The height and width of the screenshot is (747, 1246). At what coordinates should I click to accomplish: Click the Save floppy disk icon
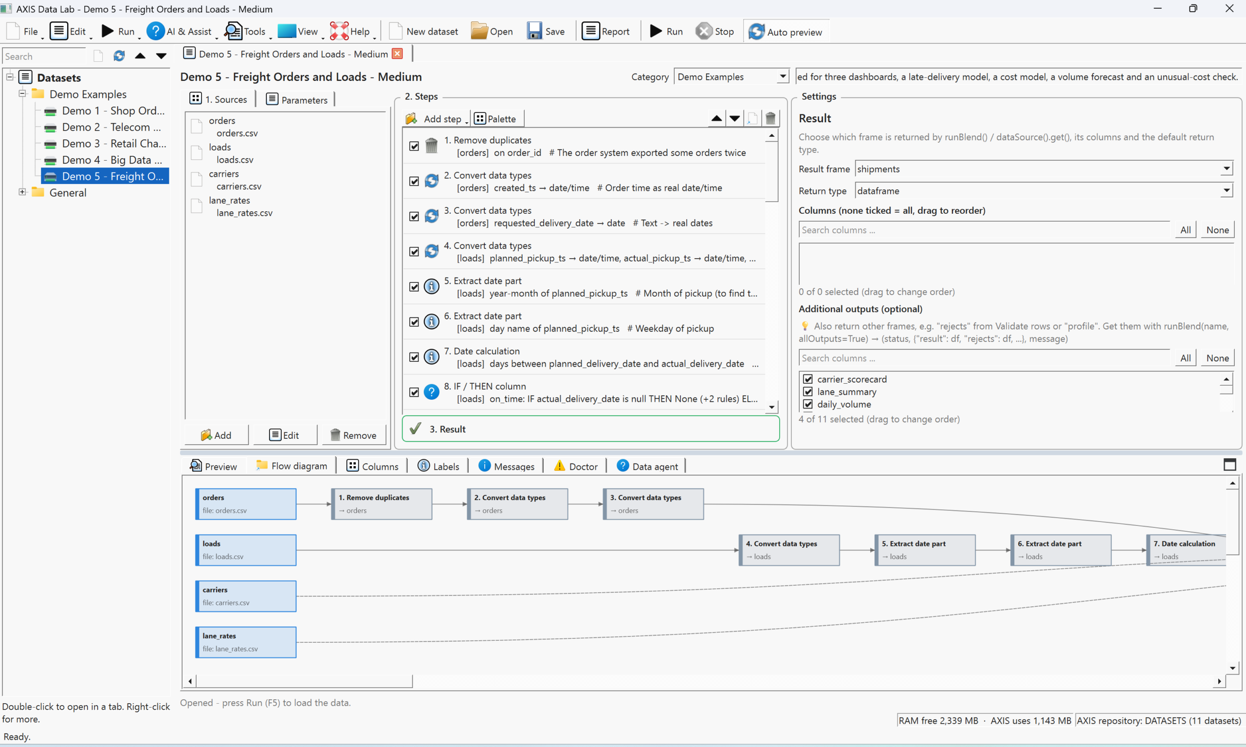point(534,31)
